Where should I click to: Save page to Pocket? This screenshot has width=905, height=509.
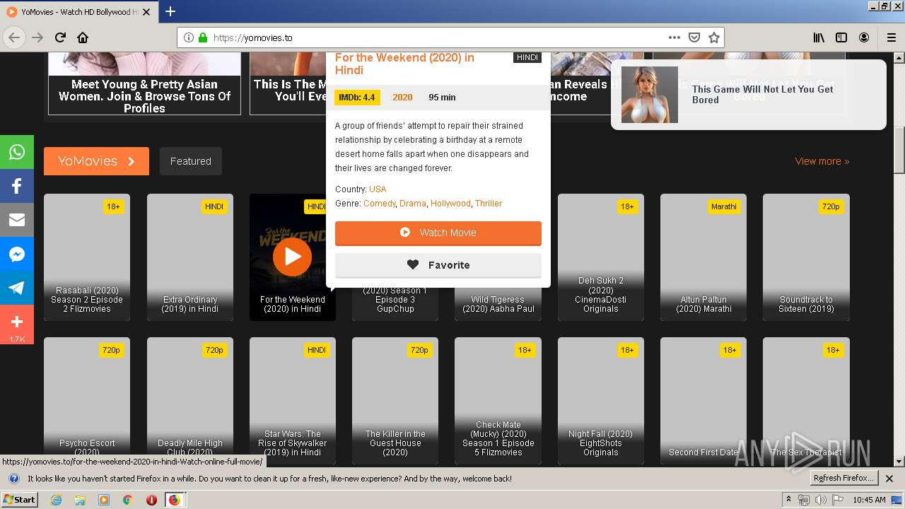coord(694,37)
